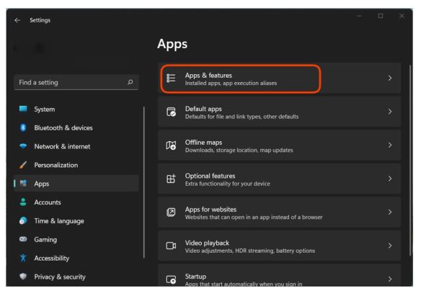Expand Video playback chevron

[390, 246]
